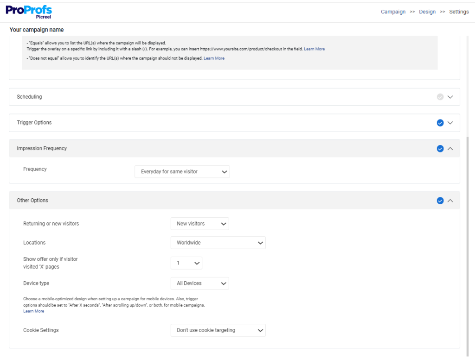475x359 pixels.
Task: Expand the Trigger Options section
Action: (x=450, y=123)
